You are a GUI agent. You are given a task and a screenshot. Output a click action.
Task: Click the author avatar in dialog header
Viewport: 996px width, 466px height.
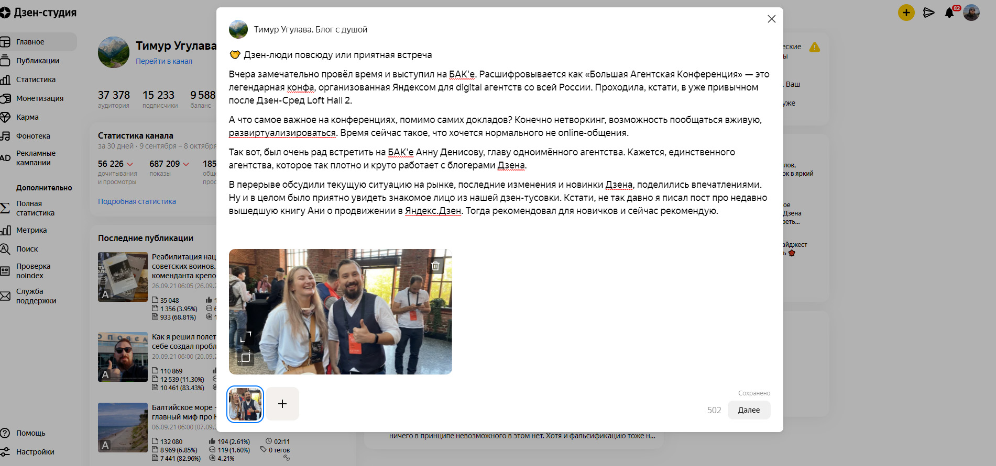238,29
